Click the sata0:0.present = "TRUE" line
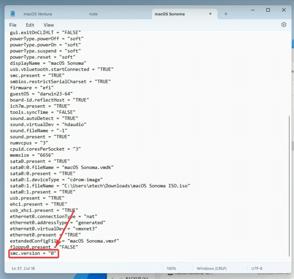 43,174
